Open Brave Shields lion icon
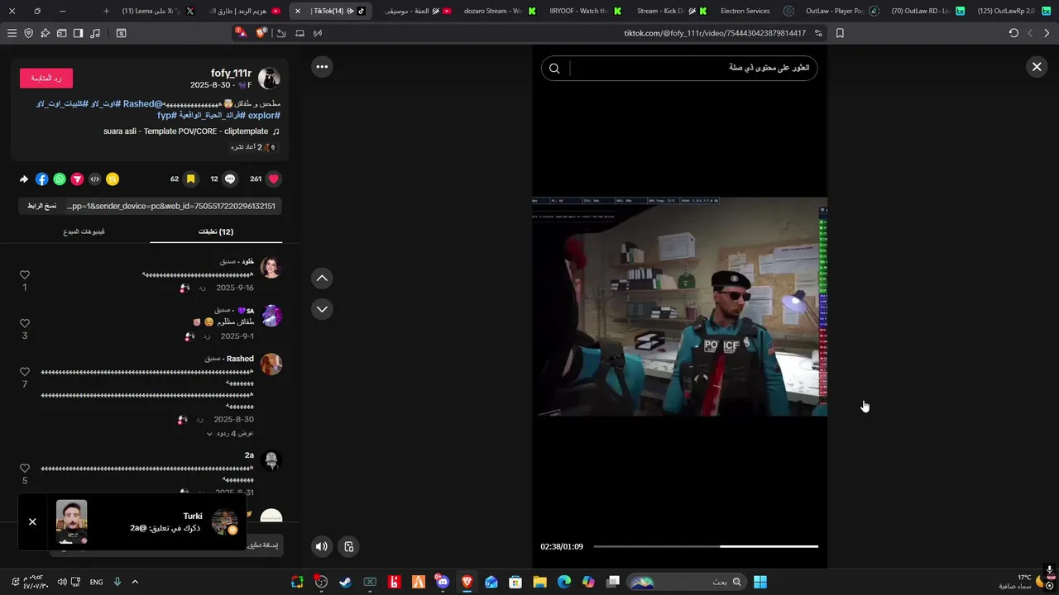 click(261, 33)
